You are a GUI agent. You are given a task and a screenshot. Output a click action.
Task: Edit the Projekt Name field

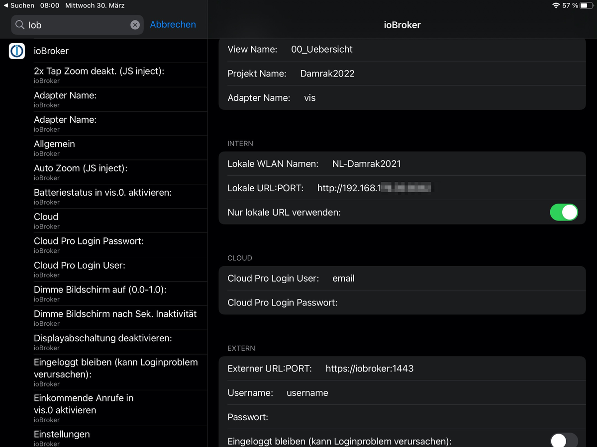[348, 74]
